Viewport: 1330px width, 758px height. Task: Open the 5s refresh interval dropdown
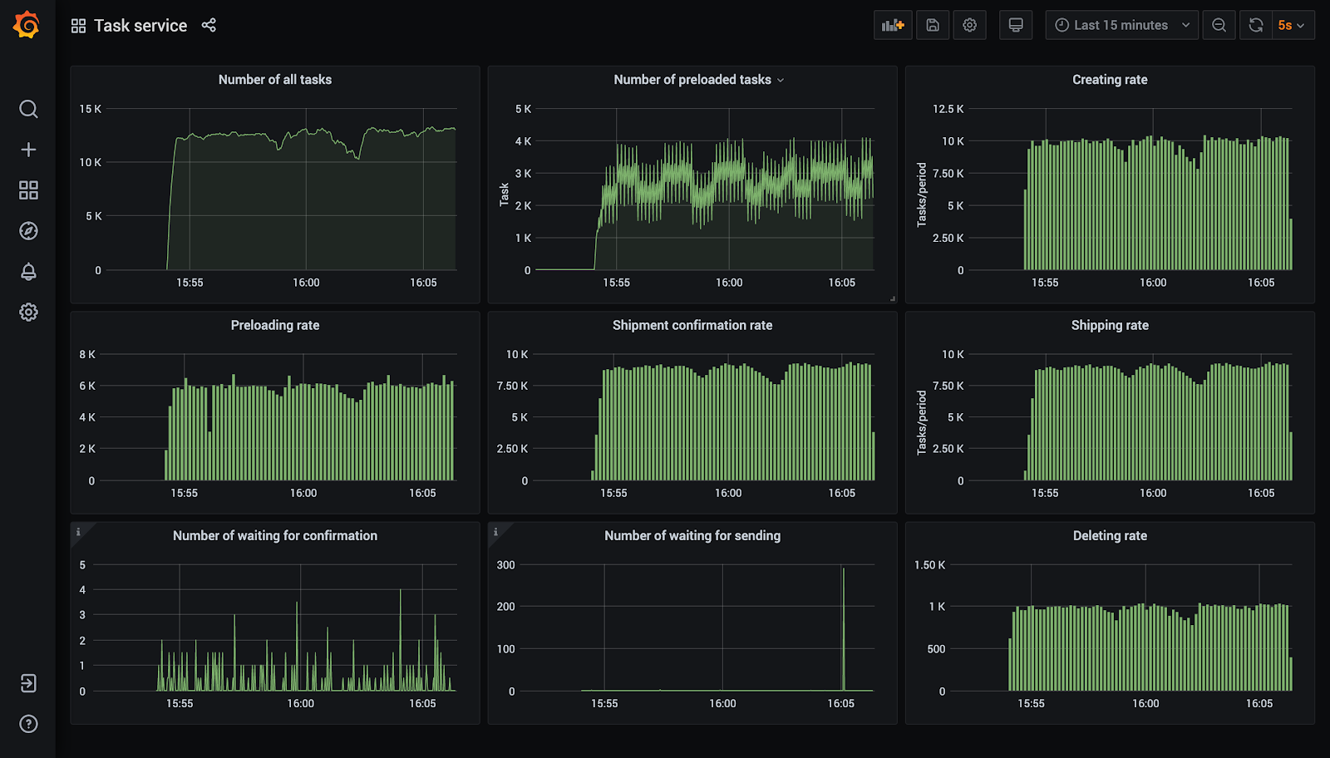pos(1293,25)
